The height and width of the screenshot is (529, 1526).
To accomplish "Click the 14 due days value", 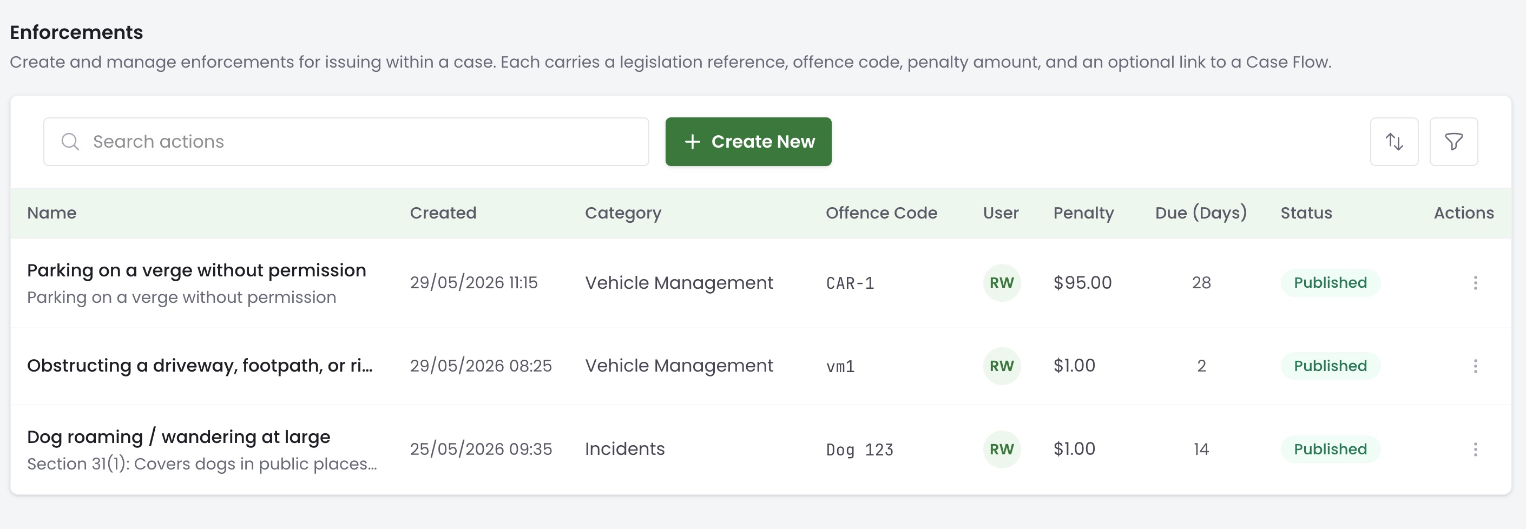I will click(x=1201, y=449).
